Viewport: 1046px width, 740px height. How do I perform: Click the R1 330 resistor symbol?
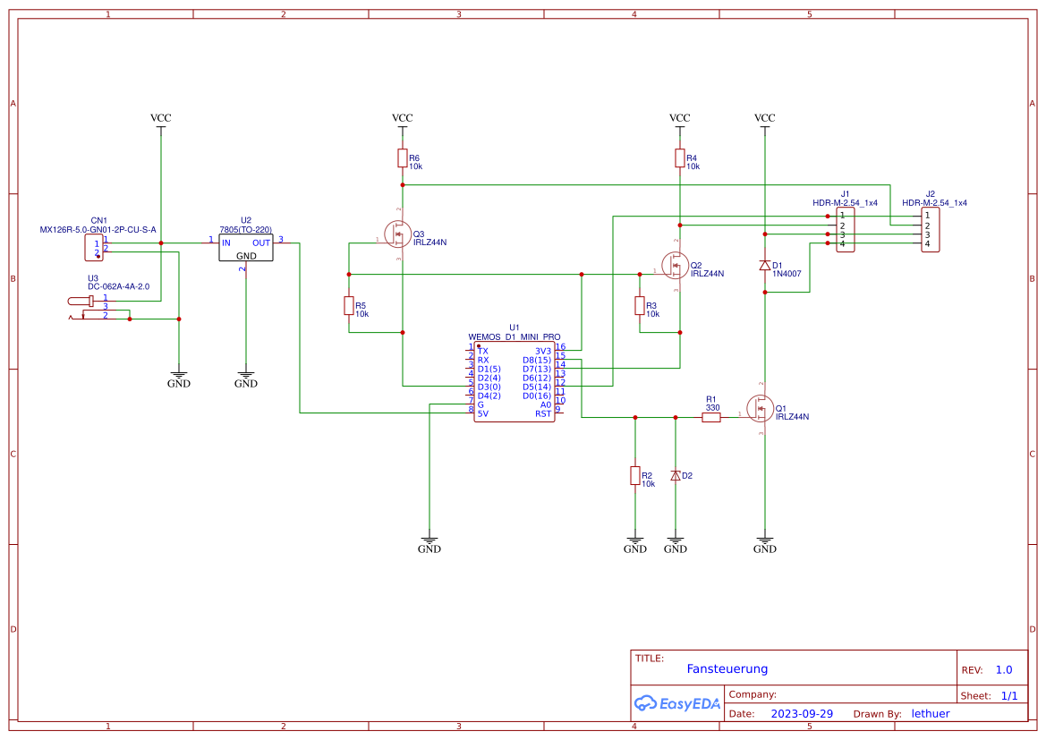pyautogui.click(x=710, y=416)
